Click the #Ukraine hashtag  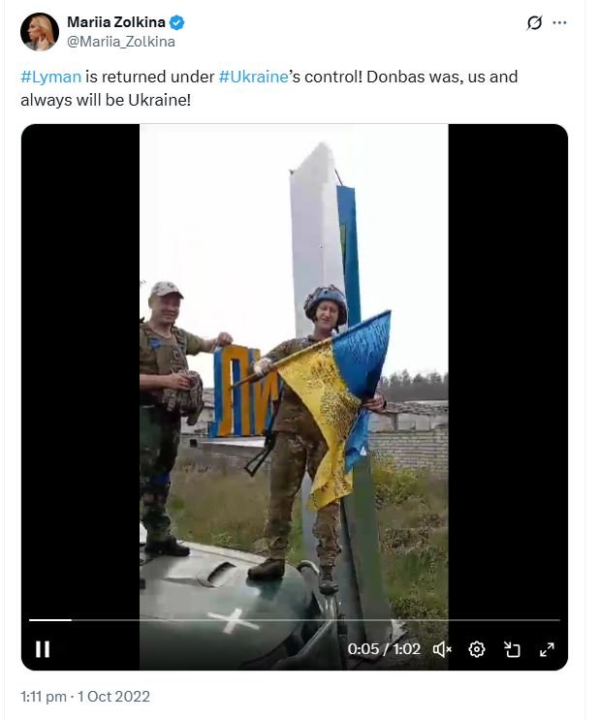pos(253,77)
